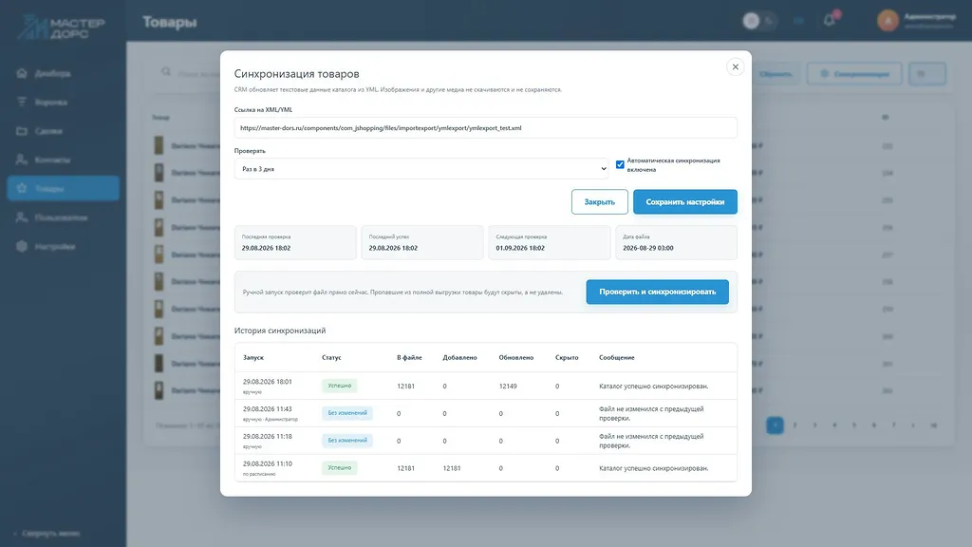Click 'Последний успех' info card
The image size is (972, 547).
pos(422,242)
